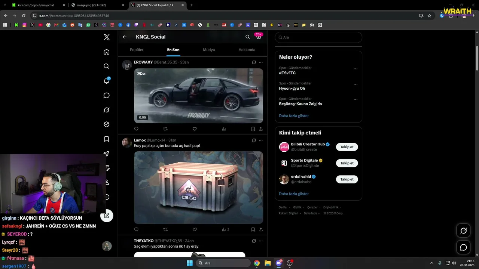Open options for Beşiktaş-Kauno Zalgiris trend
The height and width of the screenshot is (269, 479).
pos(356,100)
